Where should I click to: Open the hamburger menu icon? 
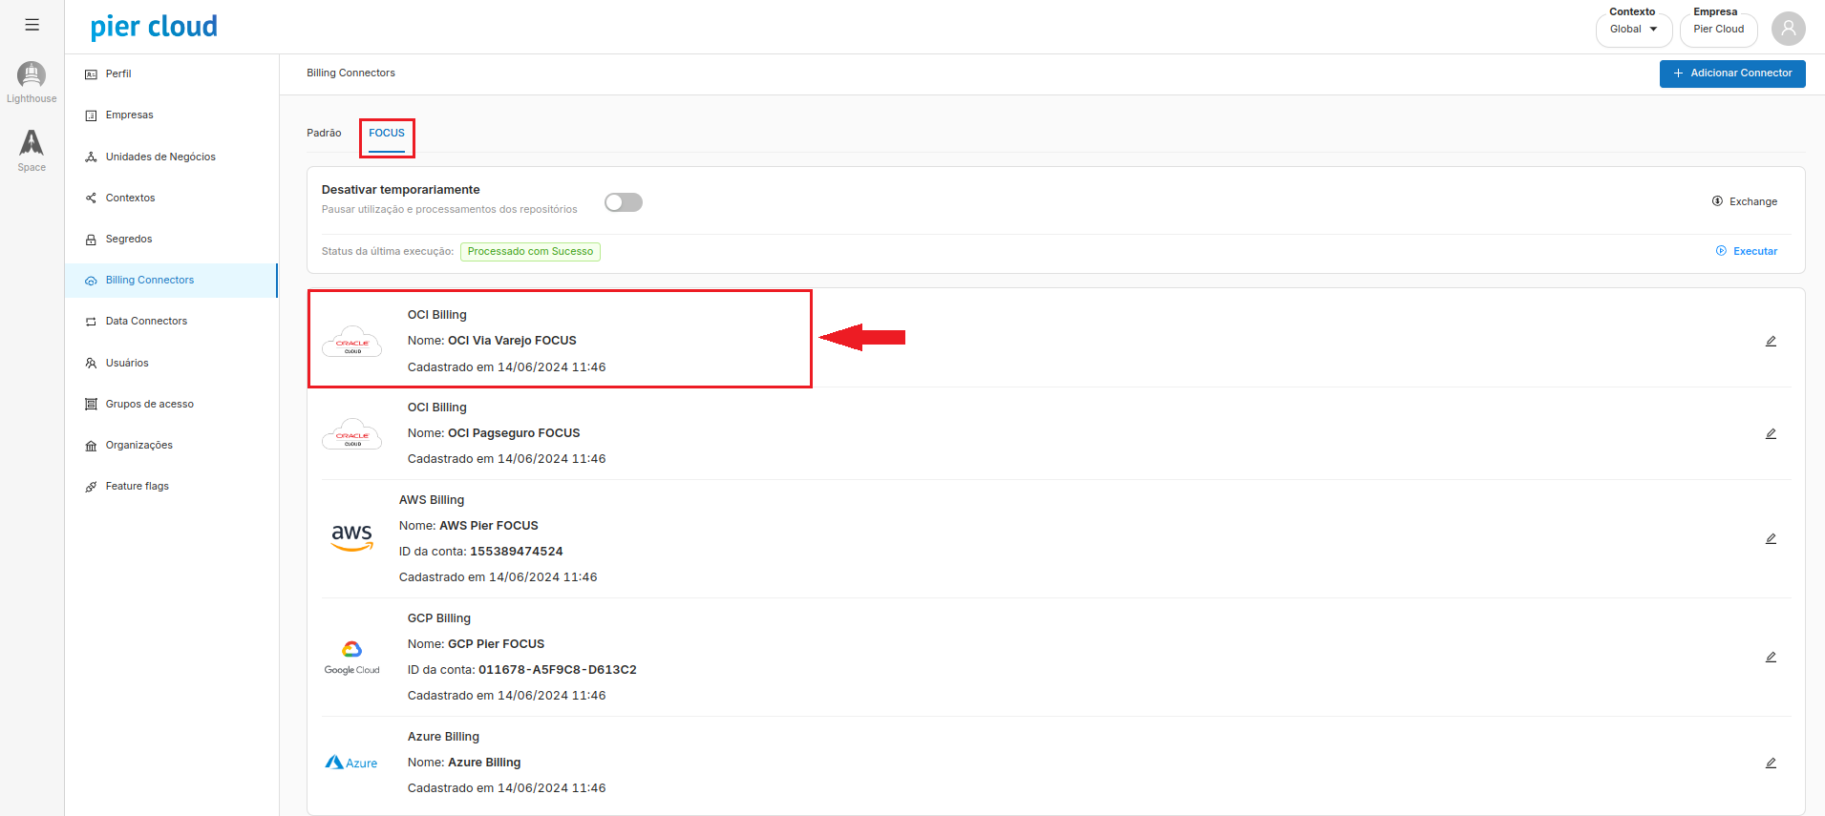click(x=32, y=25)
